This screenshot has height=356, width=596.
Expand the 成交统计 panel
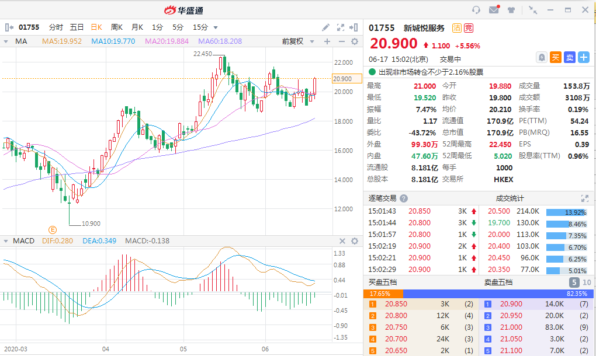[x=584, y=198]
